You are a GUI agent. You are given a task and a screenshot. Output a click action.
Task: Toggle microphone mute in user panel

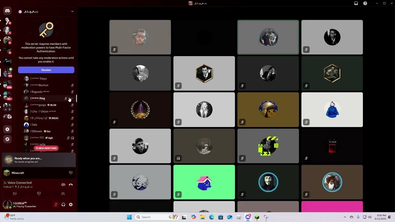click(56, 204)
